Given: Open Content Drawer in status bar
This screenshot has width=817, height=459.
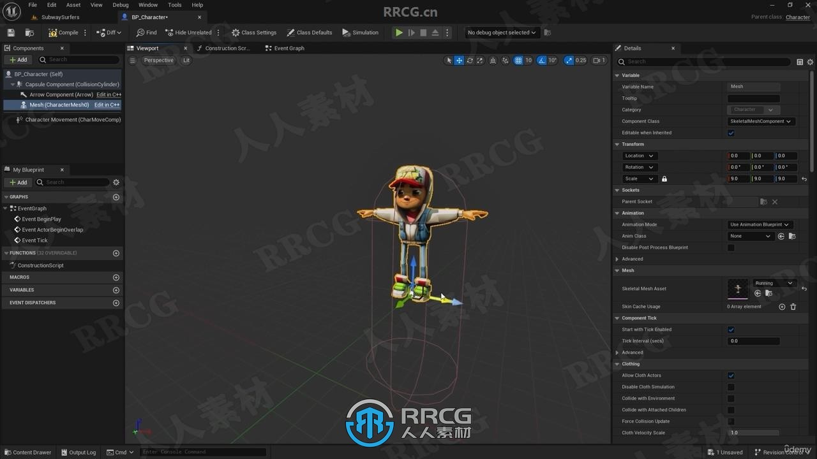Looking at the screenshot, I should tap(27, 452).
